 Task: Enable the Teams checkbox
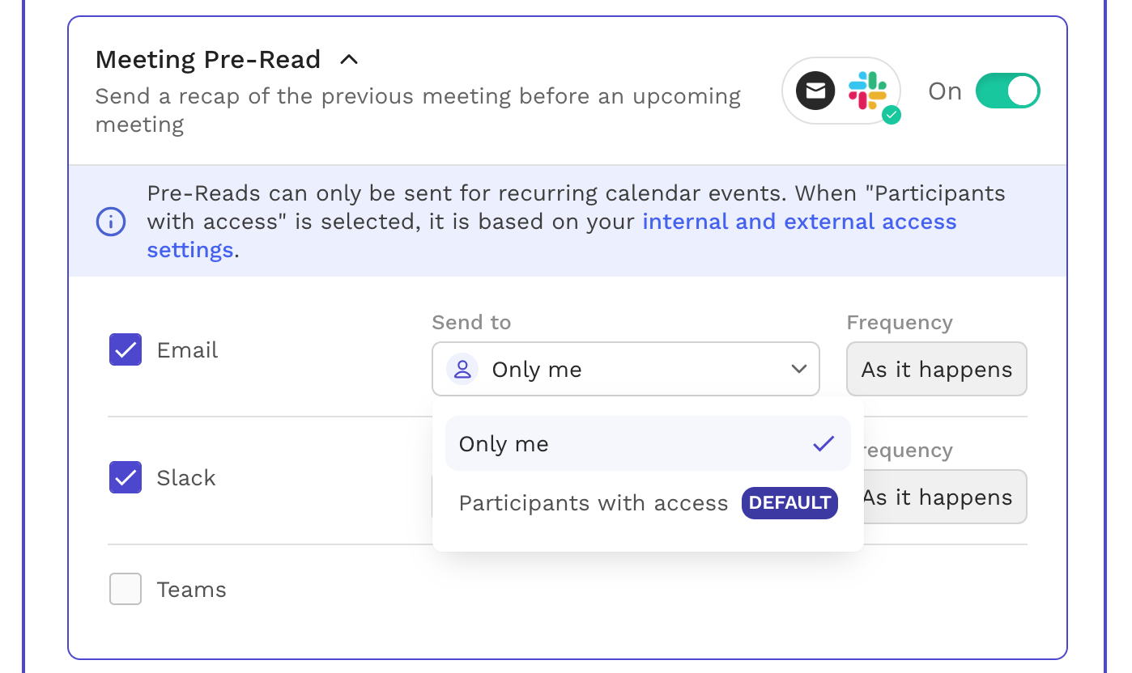(126, 589)
